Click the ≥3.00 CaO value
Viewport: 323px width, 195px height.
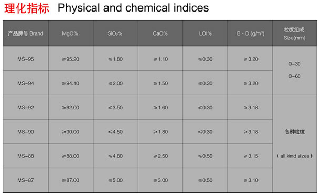(x=160, y=180)
